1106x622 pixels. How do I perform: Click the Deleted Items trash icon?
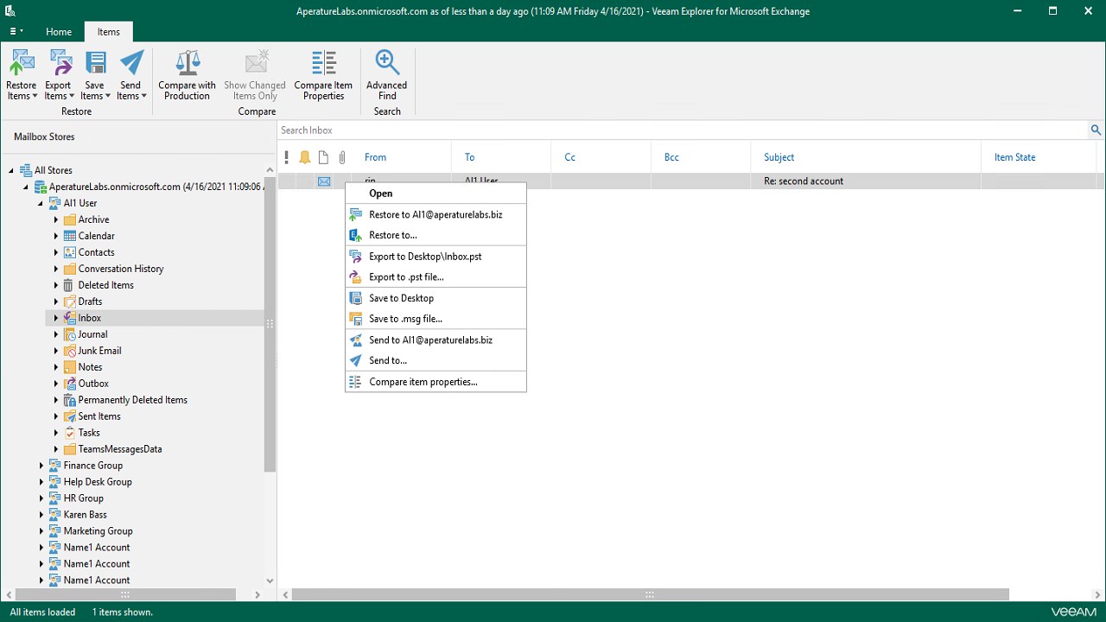pyautogui.click(x=70, y=285)
